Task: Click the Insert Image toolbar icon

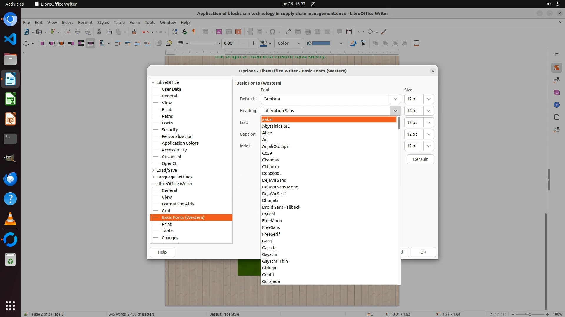Action: tap(219, 32)
